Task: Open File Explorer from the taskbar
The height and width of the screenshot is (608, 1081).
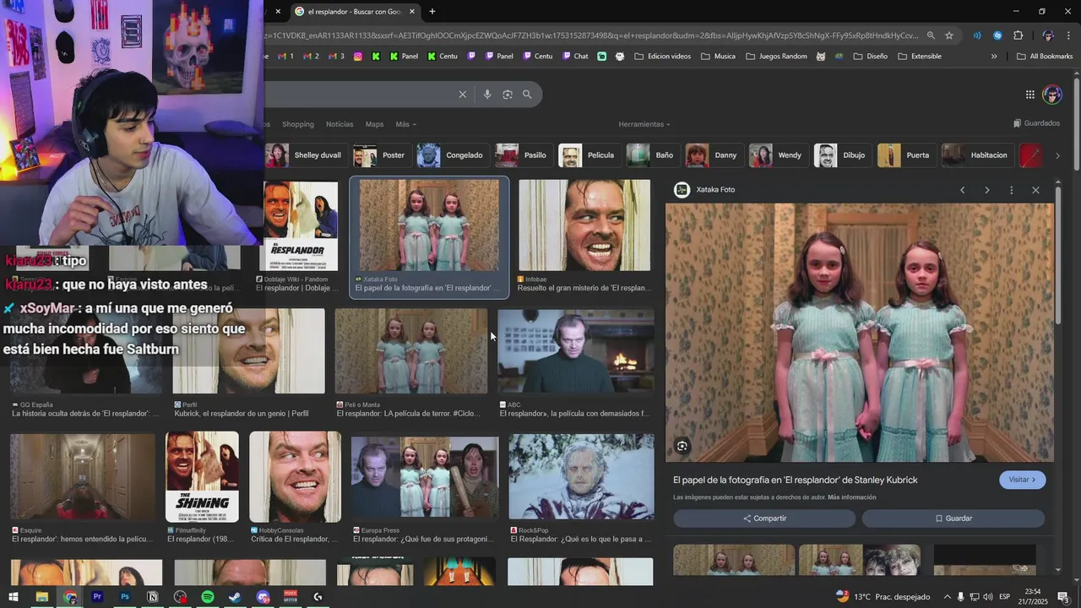Action: 41,597
